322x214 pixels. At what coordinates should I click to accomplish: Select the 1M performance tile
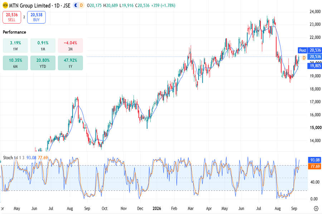point(43,45)
